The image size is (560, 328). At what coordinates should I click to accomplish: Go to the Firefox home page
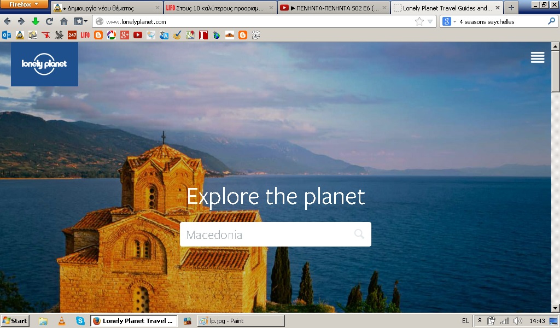tap(63, 21)
